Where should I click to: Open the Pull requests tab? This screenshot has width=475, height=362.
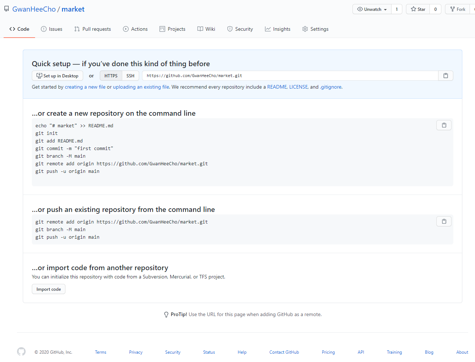click(93, 29)
